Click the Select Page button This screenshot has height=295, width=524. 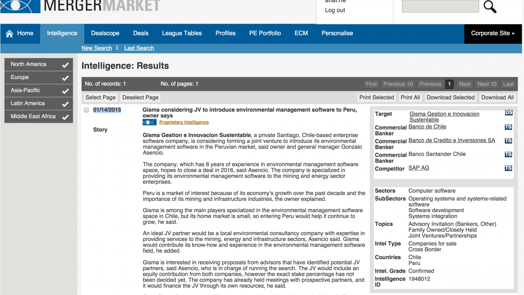click(100, 97)
